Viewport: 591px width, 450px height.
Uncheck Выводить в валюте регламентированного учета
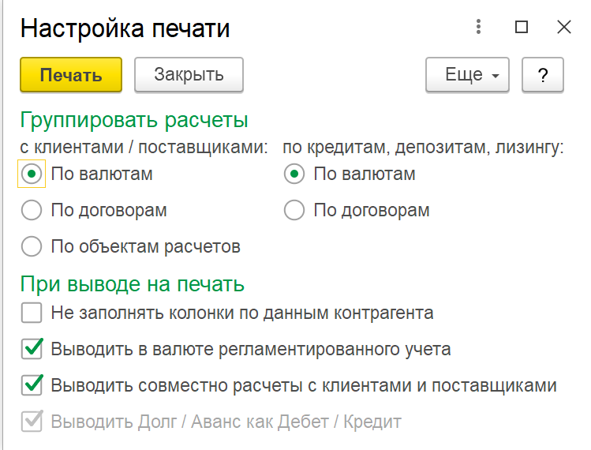(32, 348)
